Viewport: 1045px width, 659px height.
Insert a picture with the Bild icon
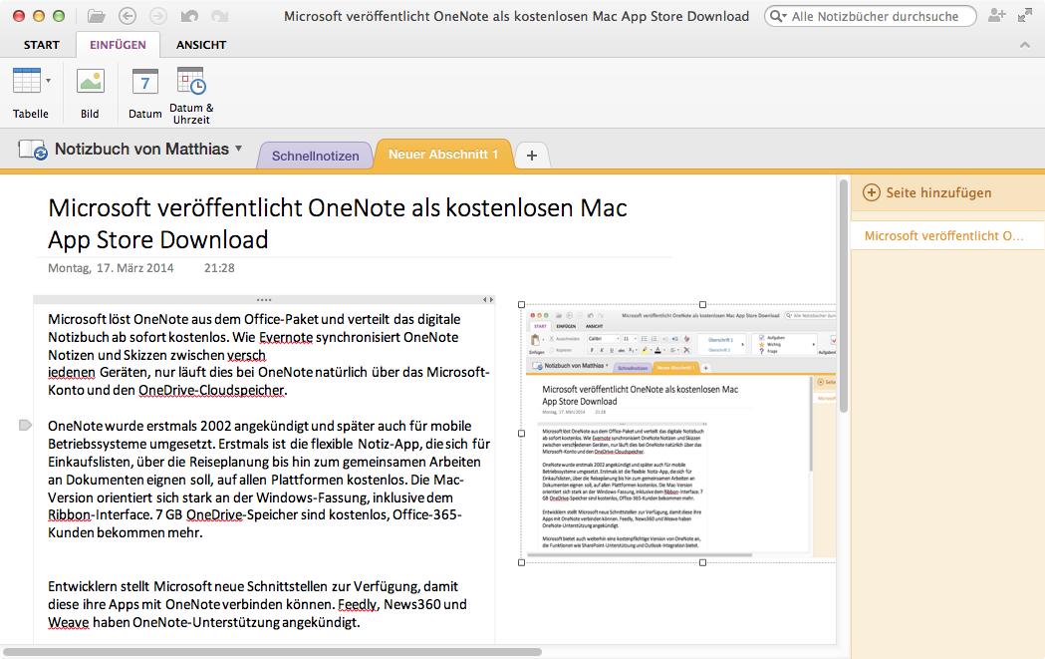(x=90, y=82)
